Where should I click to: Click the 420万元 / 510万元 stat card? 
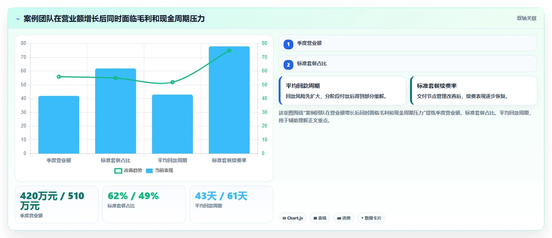(x=57, y=204)
